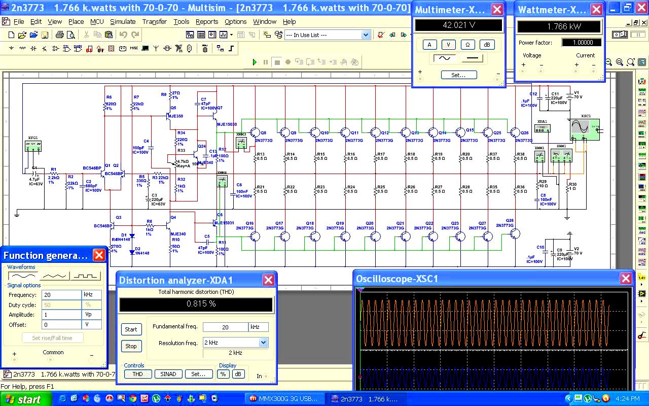The image size is (649, 406).
Task: Click the New design file icon
Action: pyautogui.click(x=11, y=35)
